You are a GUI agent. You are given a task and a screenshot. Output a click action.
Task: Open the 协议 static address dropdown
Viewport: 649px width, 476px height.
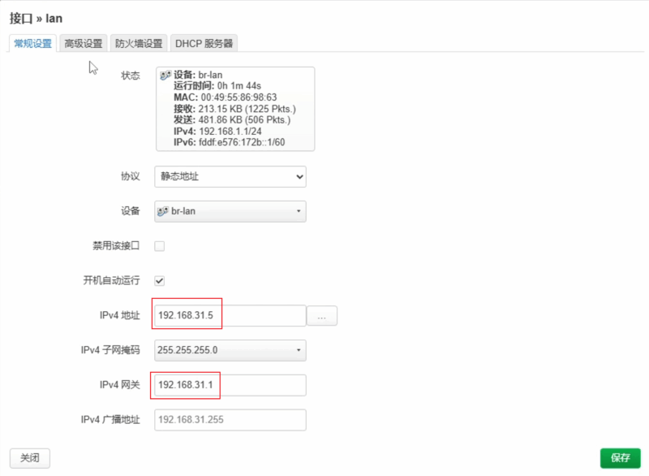(230, 176)
